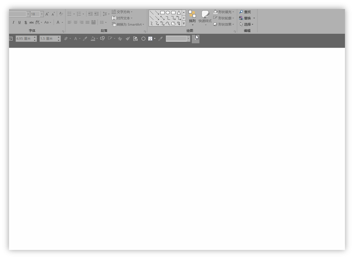354x259 pixels.
Task: Click the numbered list icon
Action: (x=79, y=14)
